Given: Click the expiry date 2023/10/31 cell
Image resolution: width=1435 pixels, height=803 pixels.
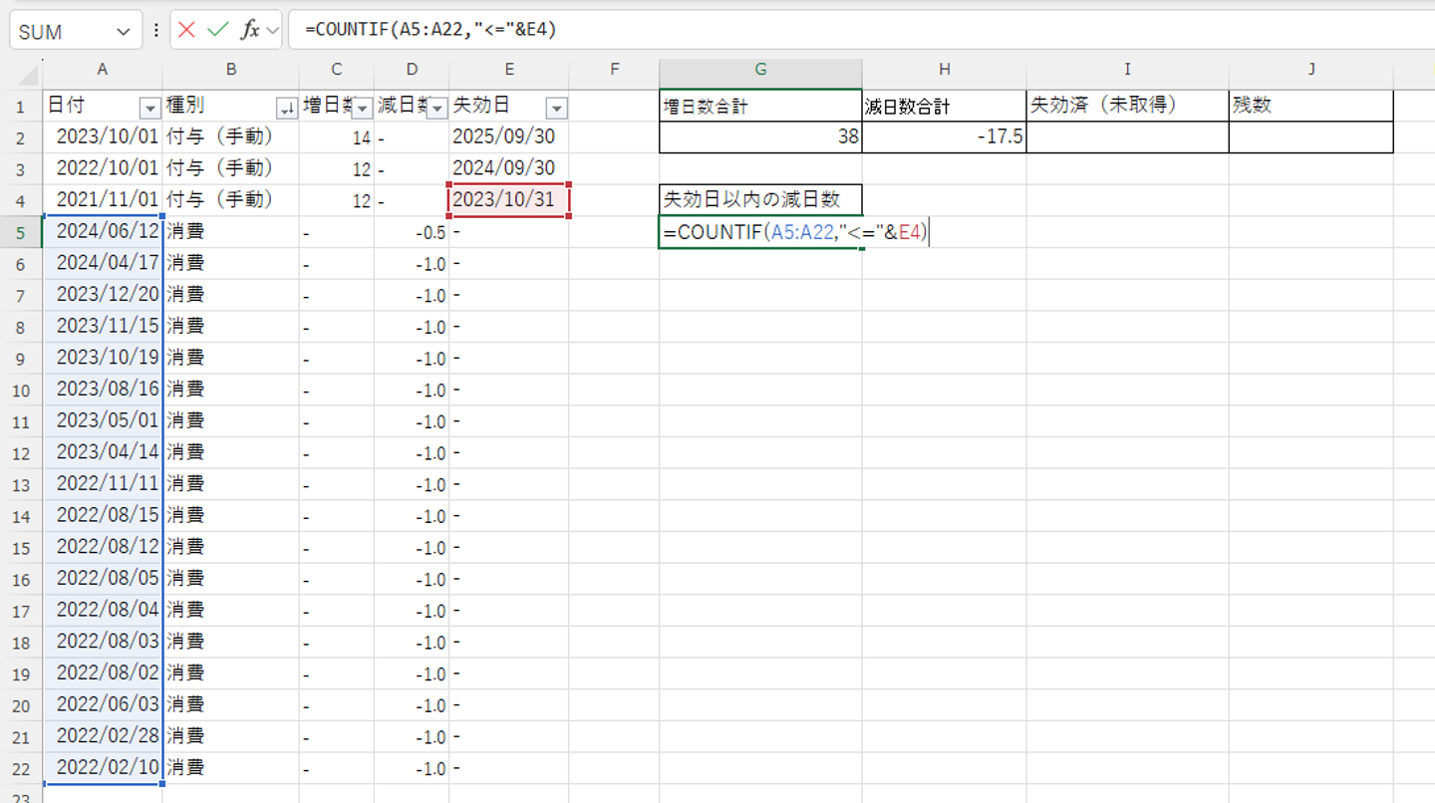Looking at the screenshot, I should 509,200.
